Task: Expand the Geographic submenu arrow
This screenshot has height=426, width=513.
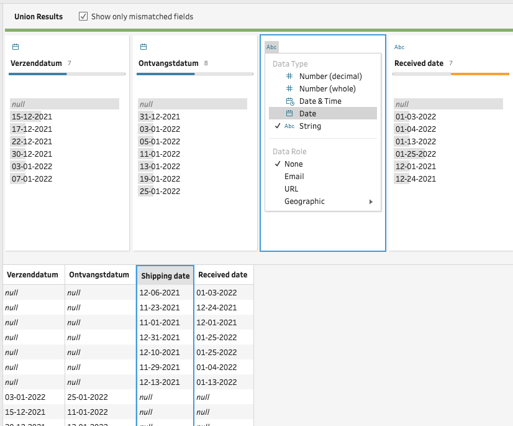Action: click(x=371, y=201)
